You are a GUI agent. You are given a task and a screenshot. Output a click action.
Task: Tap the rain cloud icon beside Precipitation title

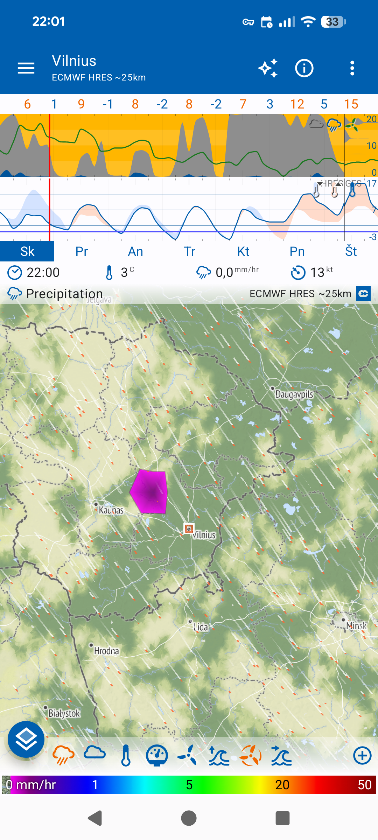coord(15,294)
